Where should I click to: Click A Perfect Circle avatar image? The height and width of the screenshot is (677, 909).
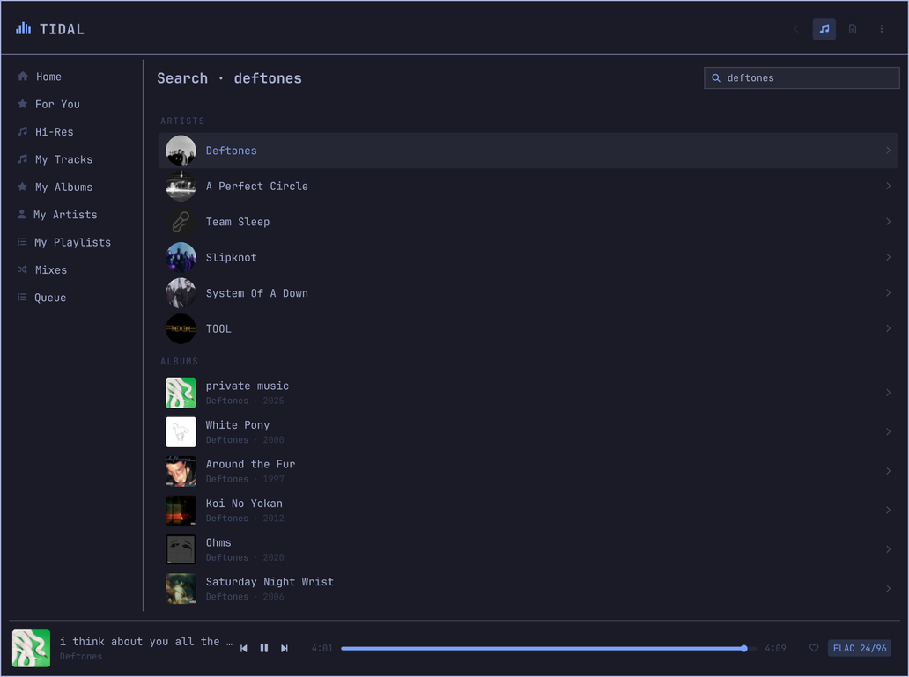(x=181, y=186)
